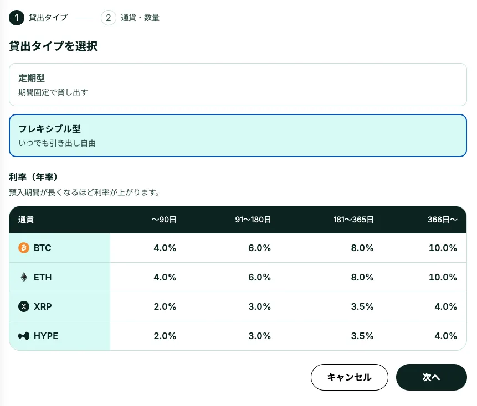
Task: Click the Bitcoin BTC coin icon
Action: tap(24, 248)
